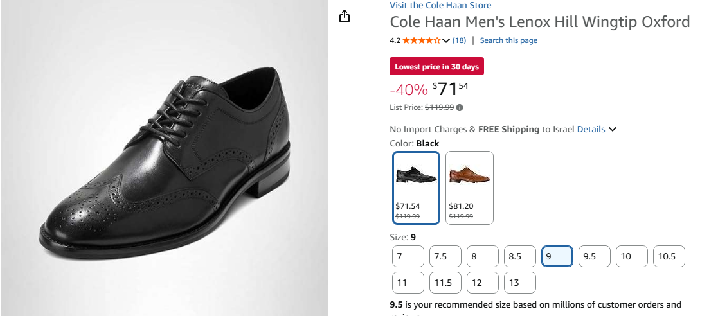Click the share icon above product image
Screen dimensions: 709x316
[345, 17]
